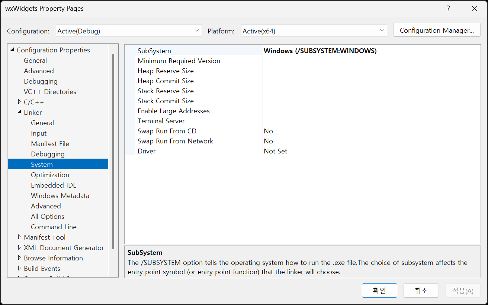The image size is (488, 305).
Task: Click the Heap Commit Size property name
Action: 166,81
